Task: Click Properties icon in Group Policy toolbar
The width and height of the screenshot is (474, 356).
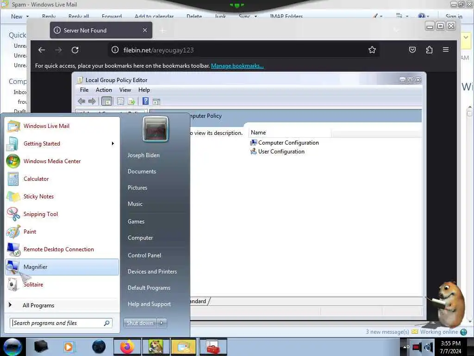Action: coord(121,102)
